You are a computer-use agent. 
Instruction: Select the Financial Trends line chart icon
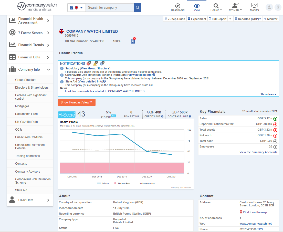coord(13,45)
